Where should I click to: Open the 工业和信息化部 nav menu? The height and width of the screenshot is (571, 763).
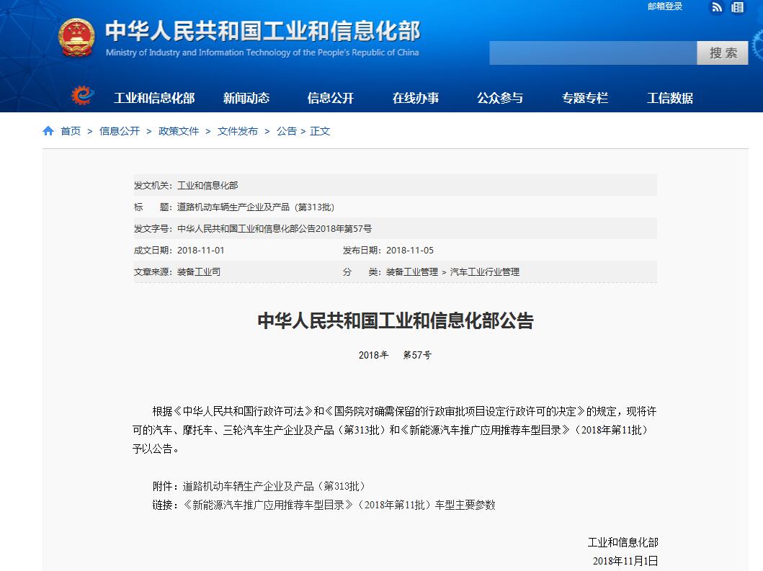[x=154, y=98]
